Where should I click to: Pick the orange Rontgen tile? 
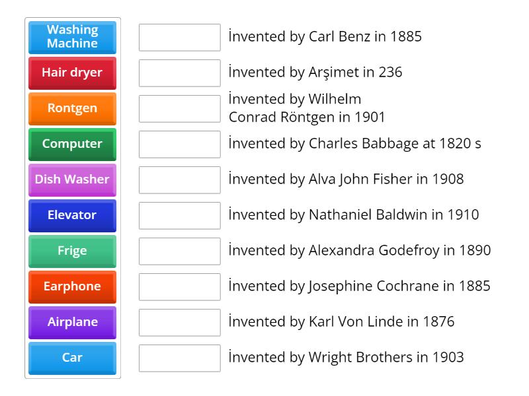click(72, 108)
